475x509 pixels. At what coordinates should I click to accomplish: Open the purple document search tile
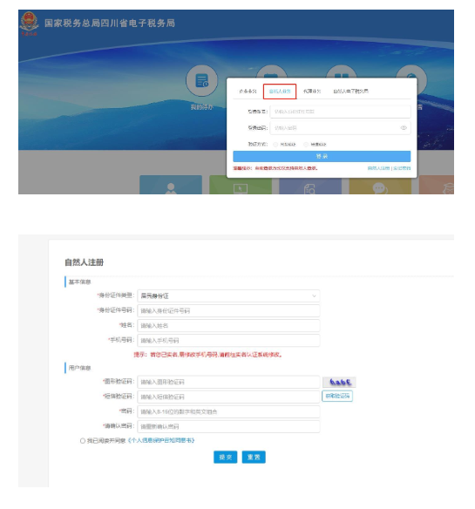tap(310, 185)
